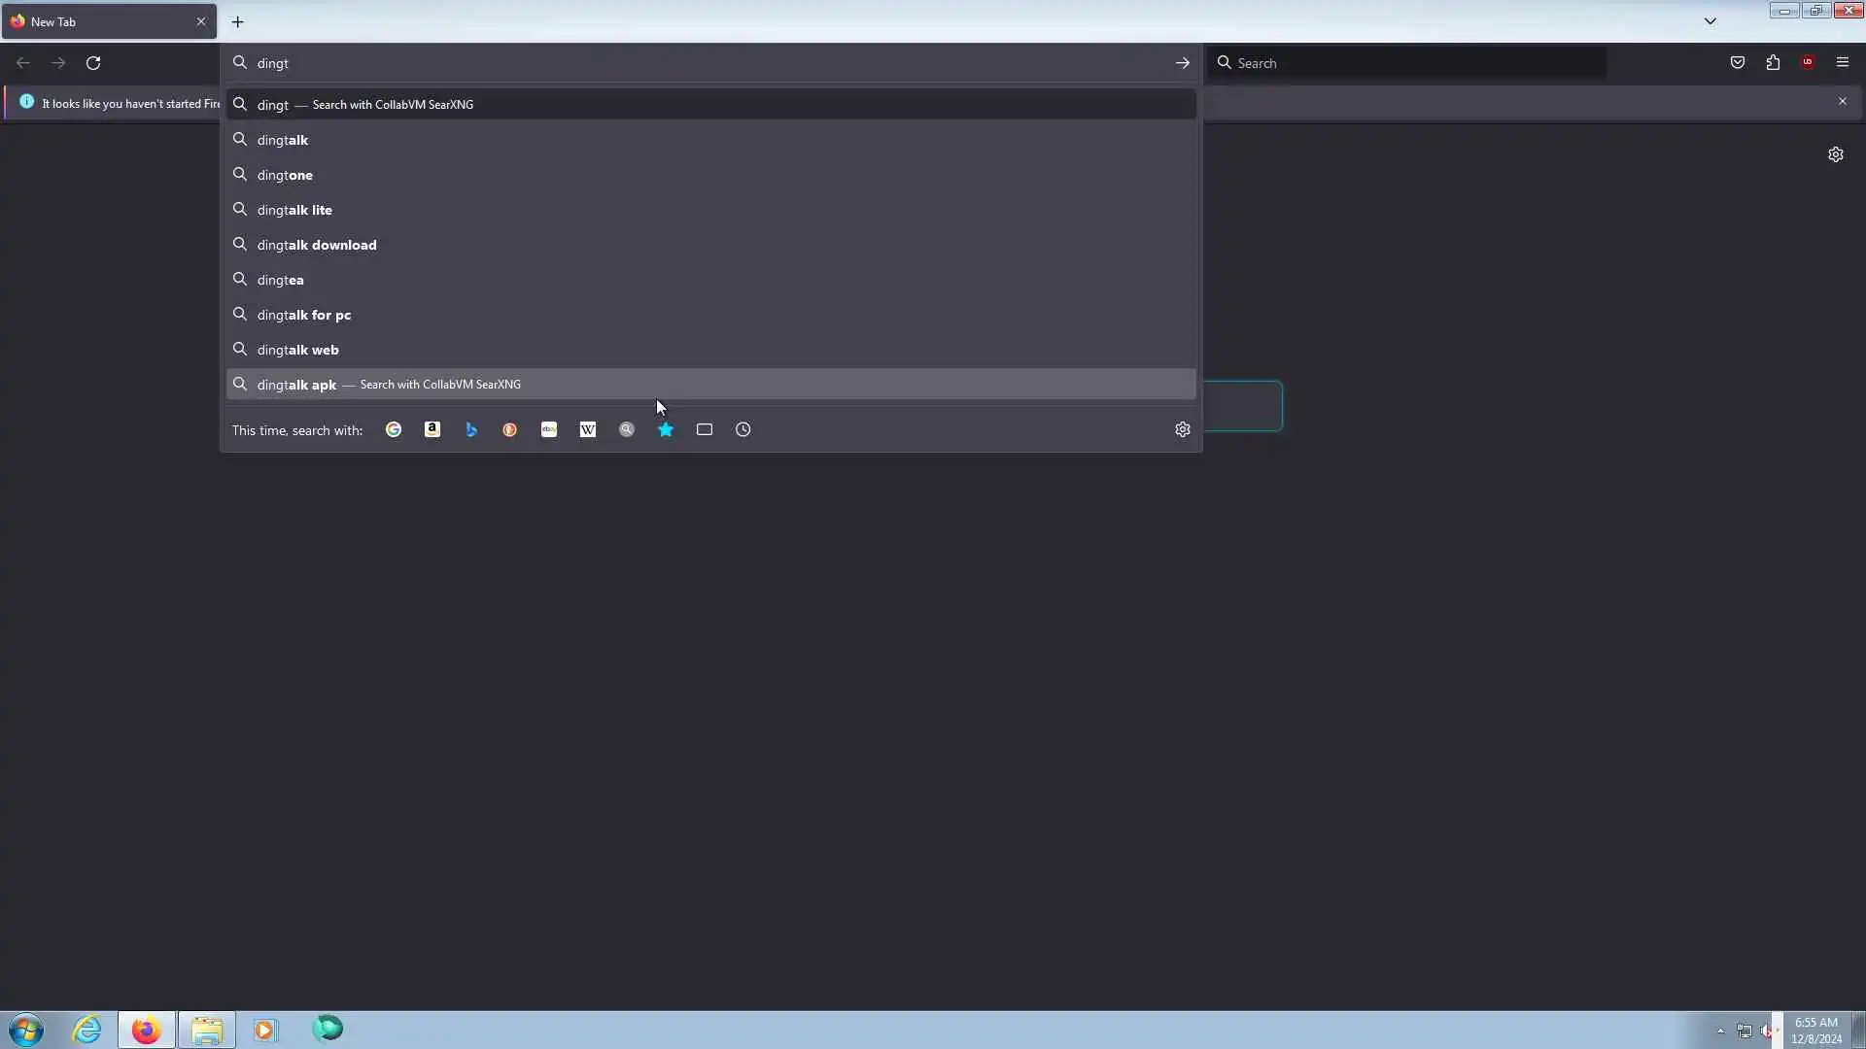Search in History clock icon
Screen dimensions: 1866x1049
click(743, 429)
